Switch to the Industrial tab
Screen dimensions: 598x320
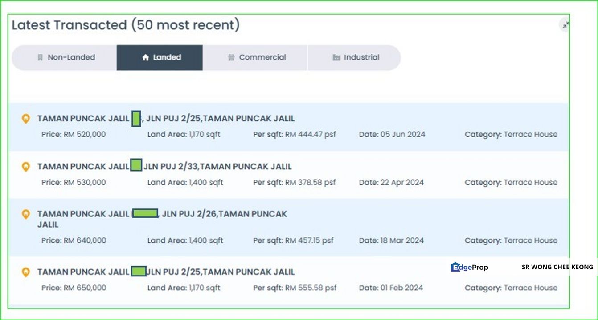click(x=354, y=57)
